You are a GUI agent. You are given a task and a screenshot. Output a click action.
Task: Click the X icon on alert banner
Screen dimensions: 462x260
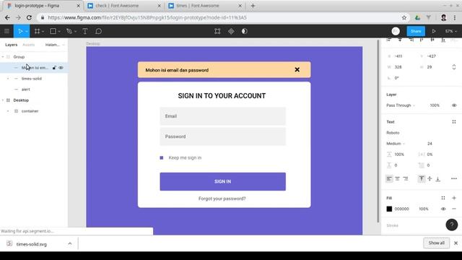[x=297, y=69]
